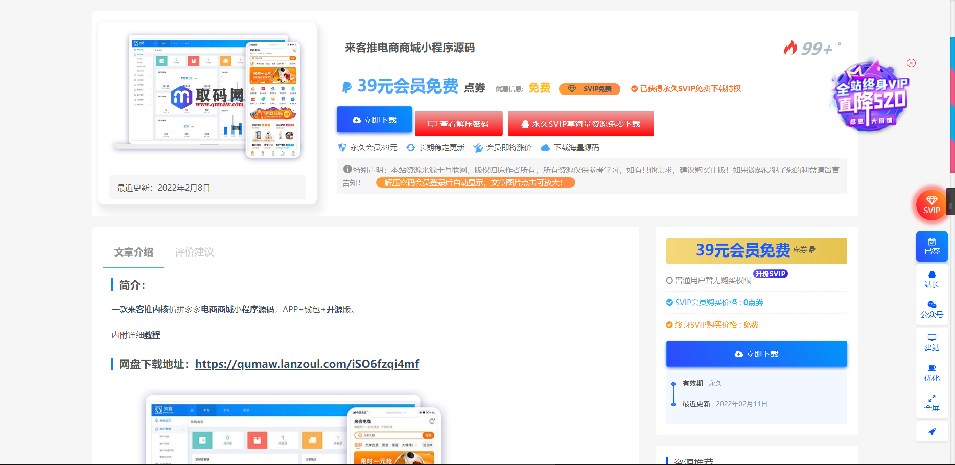This screenshot has width=955, height=465.
Task: Click the 最近更新: 2022年2月8日 label
Action: coord(164,188)
